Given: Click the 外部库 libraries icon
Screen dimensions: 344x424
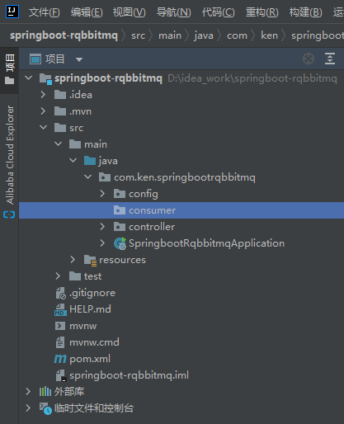Looking at the screenshot, I should (x=45, y=392).
